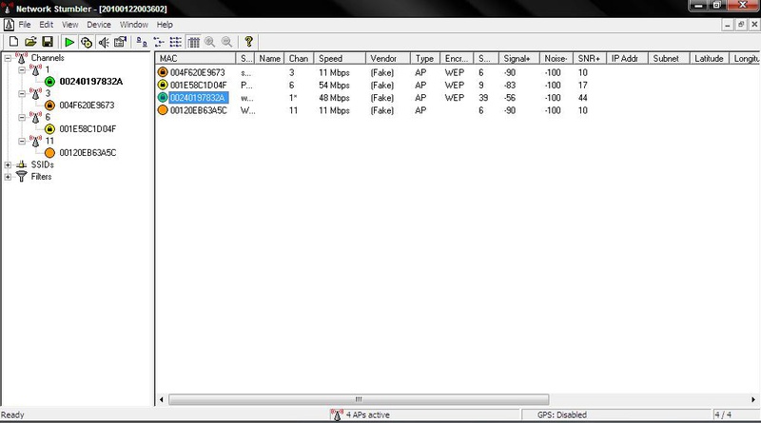
Task: Click orange lock icon of 004F620E9673 list row
Action: coord(163,72)
